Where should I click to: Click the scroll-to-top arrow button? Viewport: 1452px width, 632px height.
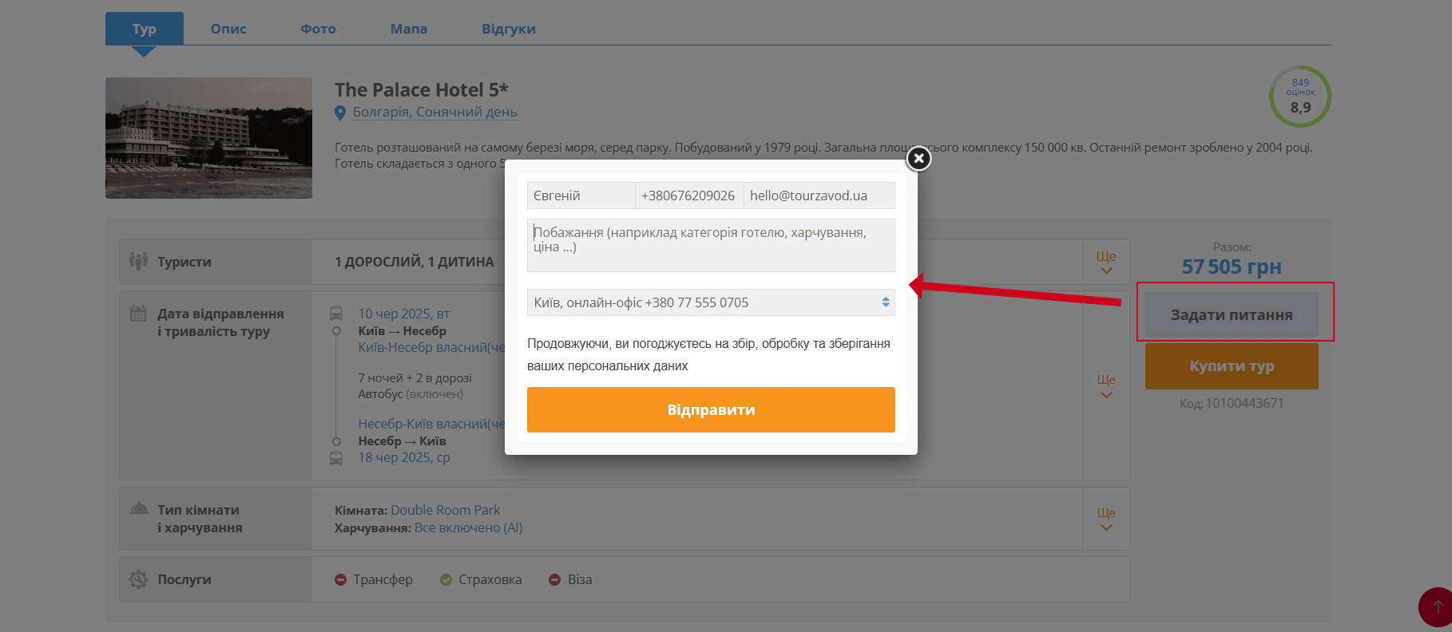pos(1437,607)
